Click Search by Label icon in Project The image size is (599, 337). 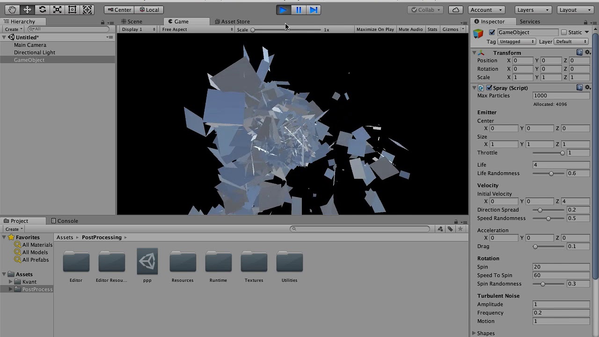click(450, 229)
